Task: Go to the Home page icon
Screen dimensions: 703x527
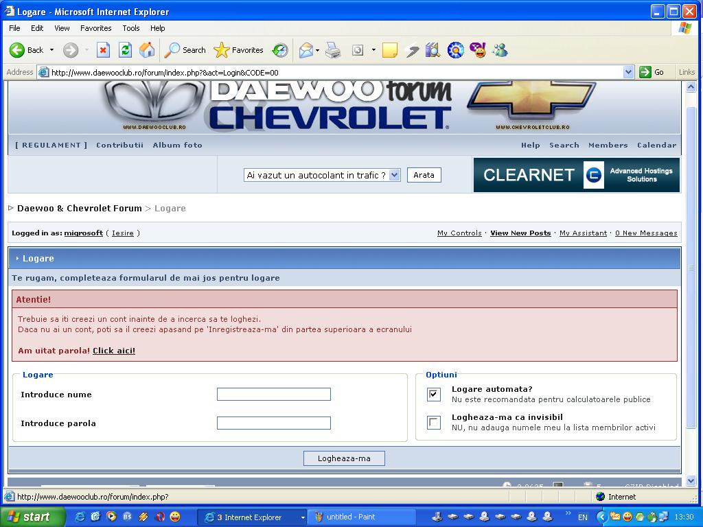Action: [x=147, y=50]
